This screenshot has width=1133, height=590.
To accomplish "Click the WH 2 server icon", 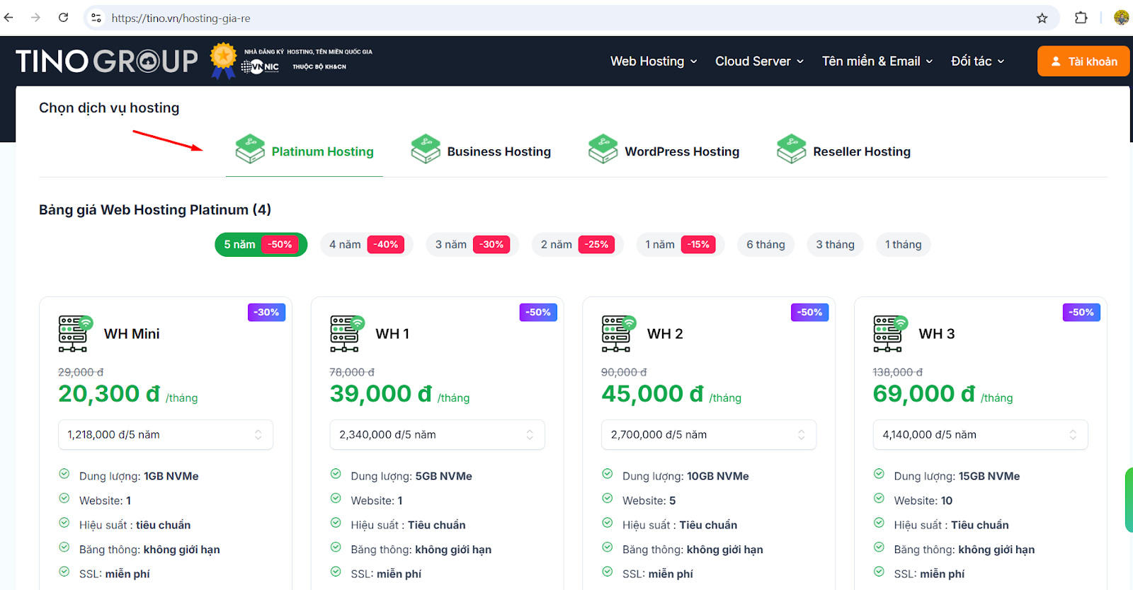I will coord(619,334).
